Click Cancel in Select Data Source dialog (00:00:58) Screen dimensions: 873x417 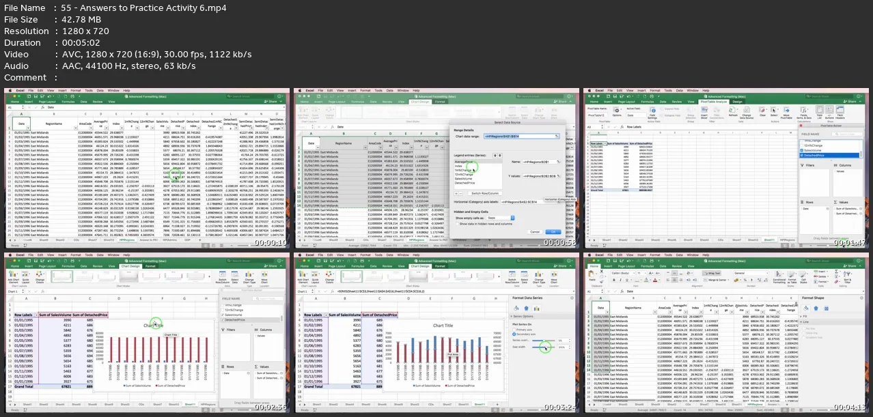pyautogui.click(x=535, y=231)
